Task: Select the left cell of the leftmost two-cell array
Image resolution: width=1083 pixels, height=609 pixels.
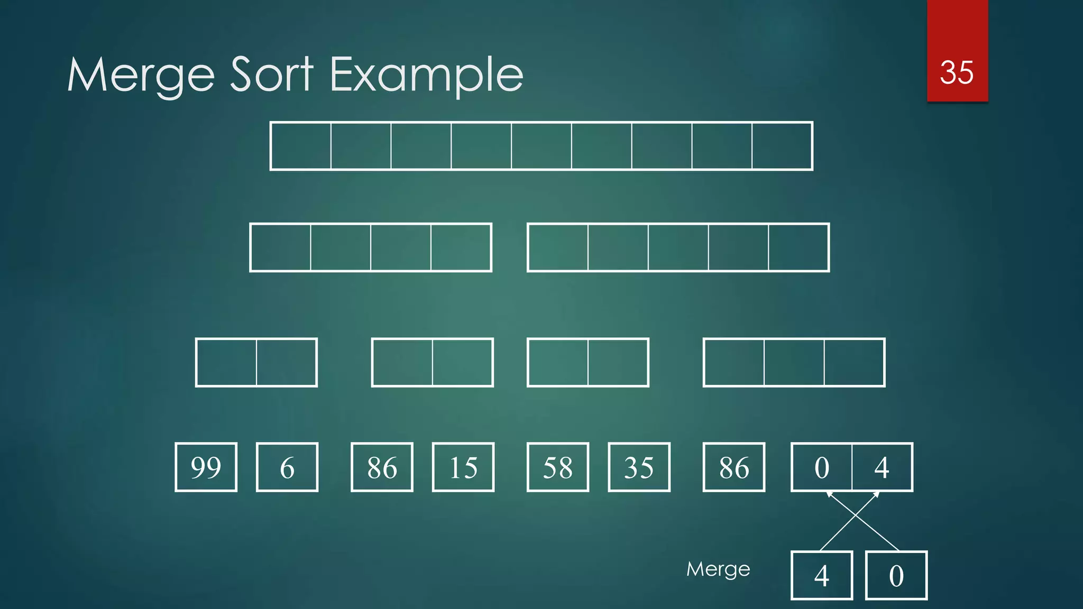Action: click(x=226, y=363)
